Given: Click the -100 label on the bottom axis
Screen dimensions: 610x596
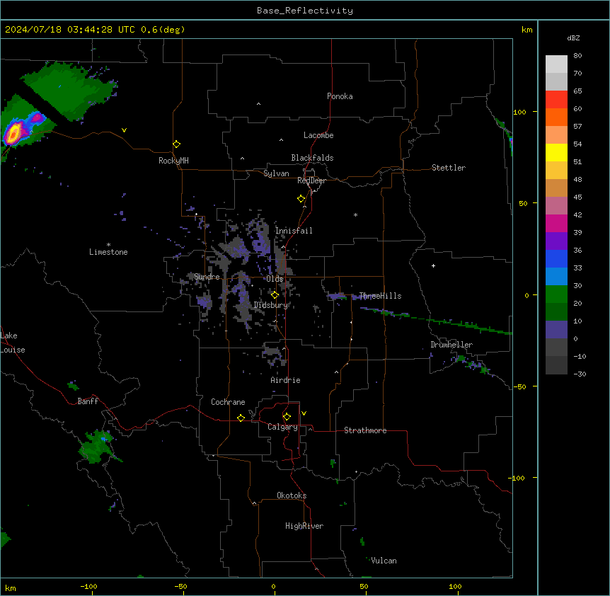Looking at the screenshot, I should coord(88,586).
